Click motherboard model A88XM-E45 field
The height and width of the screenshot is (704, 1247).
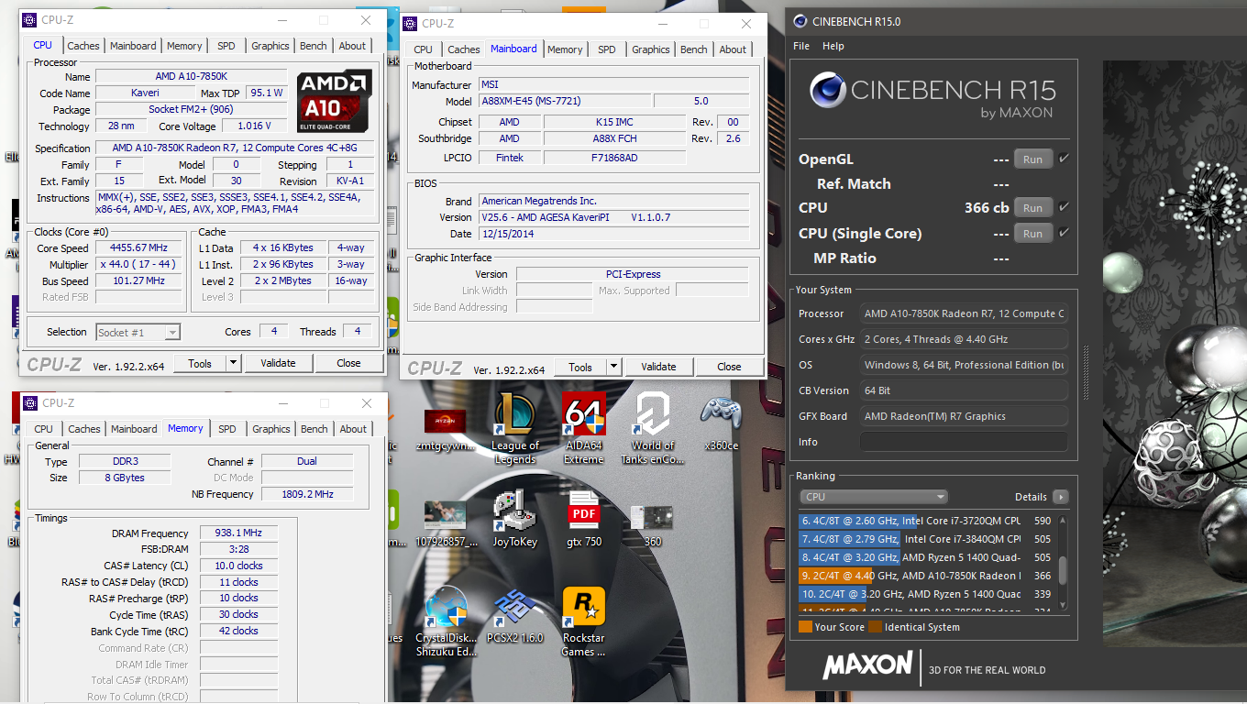point(564,101)
